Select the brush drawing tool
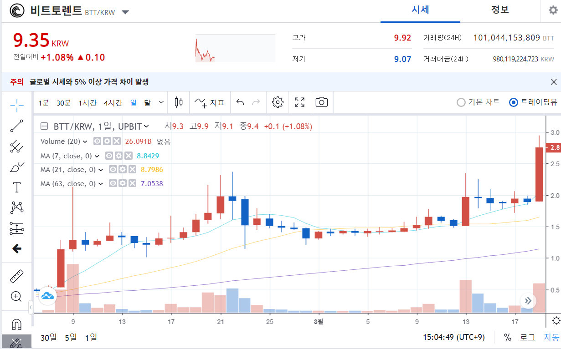 click(x=17, y=167)
